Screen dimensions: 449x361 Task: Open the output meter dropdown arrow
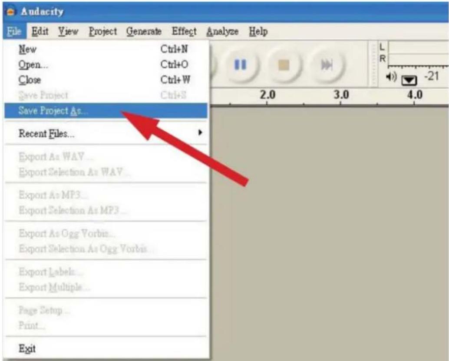[x=409, y=80]
